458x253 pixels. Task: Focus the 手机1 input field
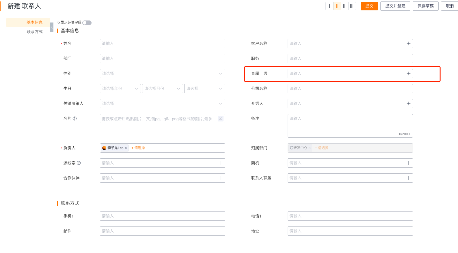163,216
